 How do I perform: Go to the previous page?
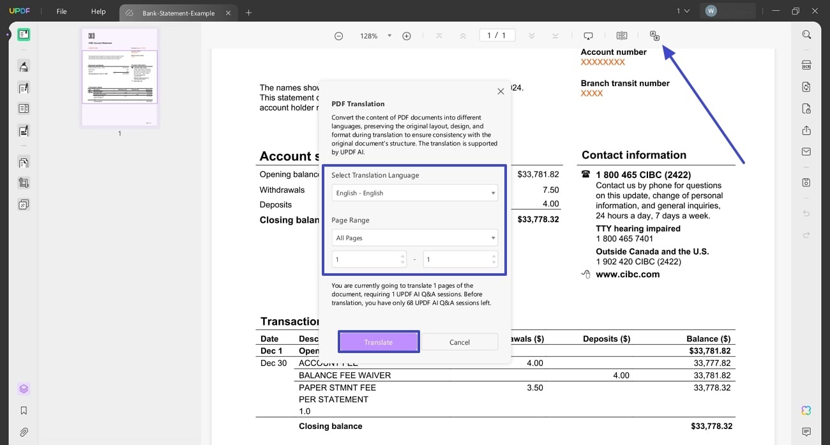tap(463, 36)
